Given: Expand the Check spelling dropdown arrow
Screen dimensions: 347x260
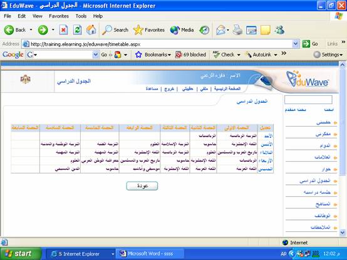Looking at the screenshot, I should (239, 55).
